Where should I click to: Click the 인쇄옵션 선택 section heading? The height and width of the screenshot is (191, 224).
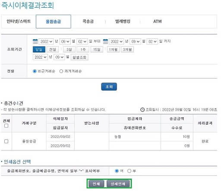coord(17,162)
